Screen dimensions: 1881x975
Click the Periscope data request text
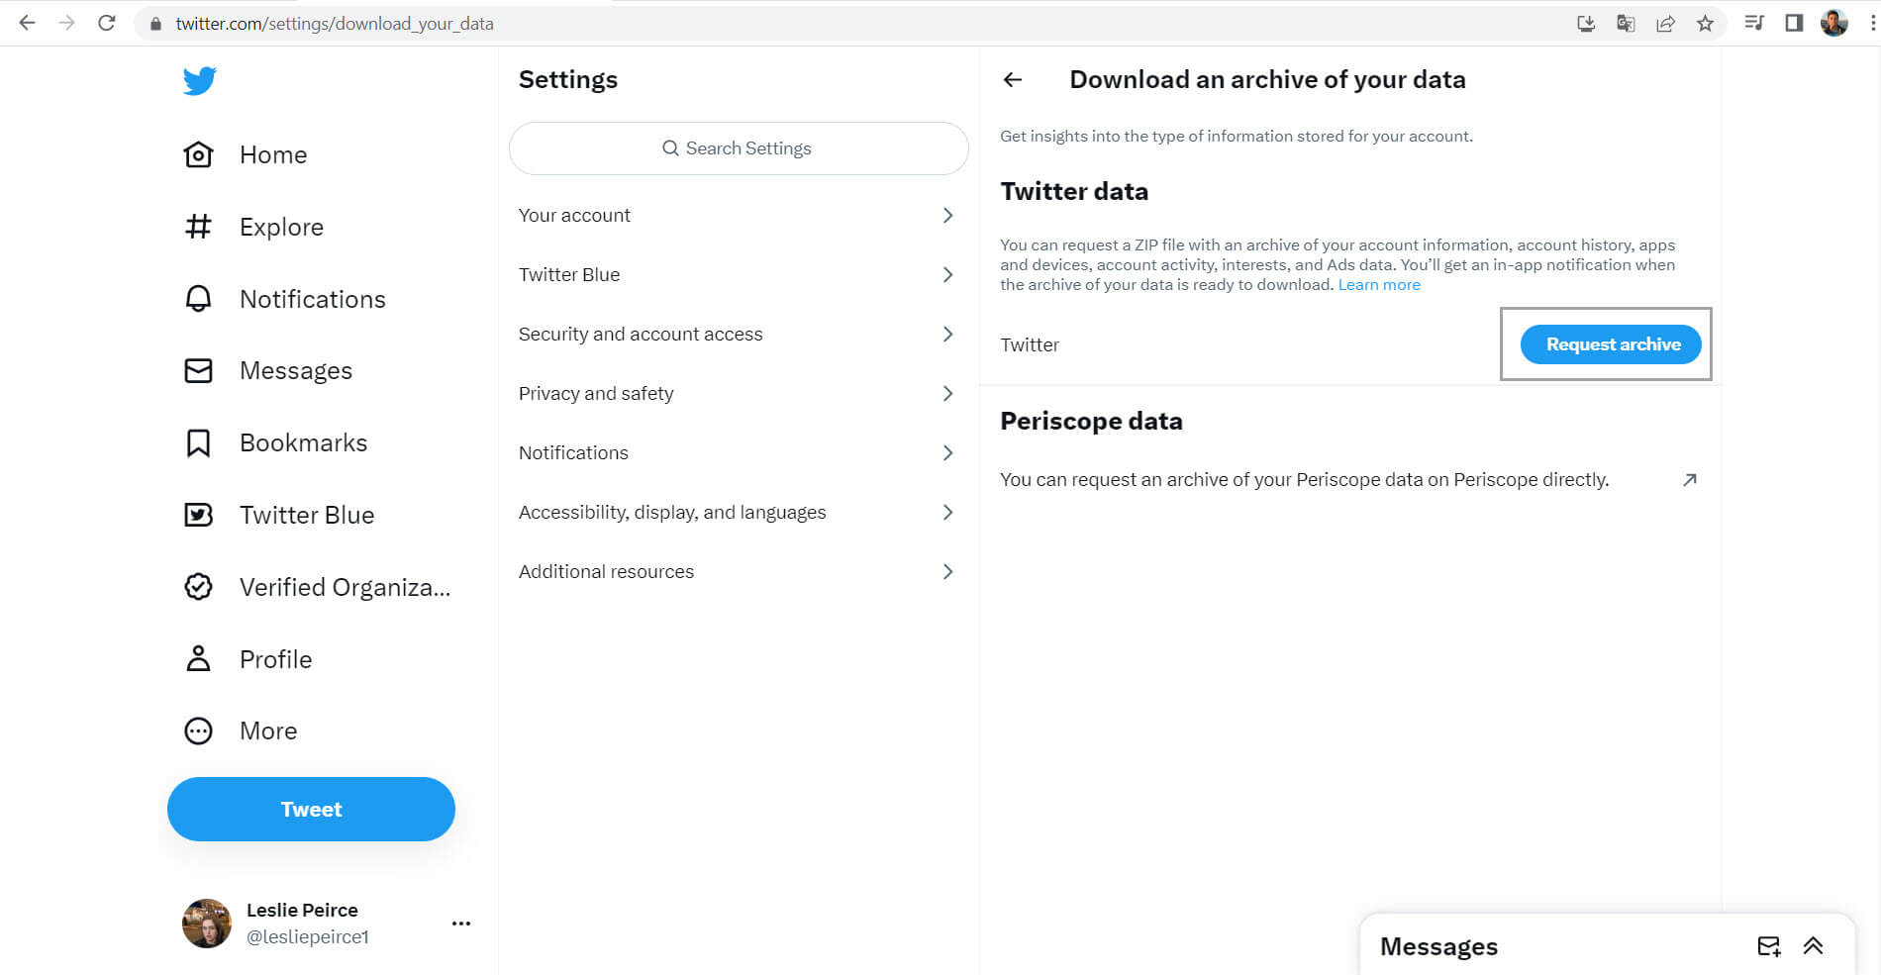(x=1304, y=480)
